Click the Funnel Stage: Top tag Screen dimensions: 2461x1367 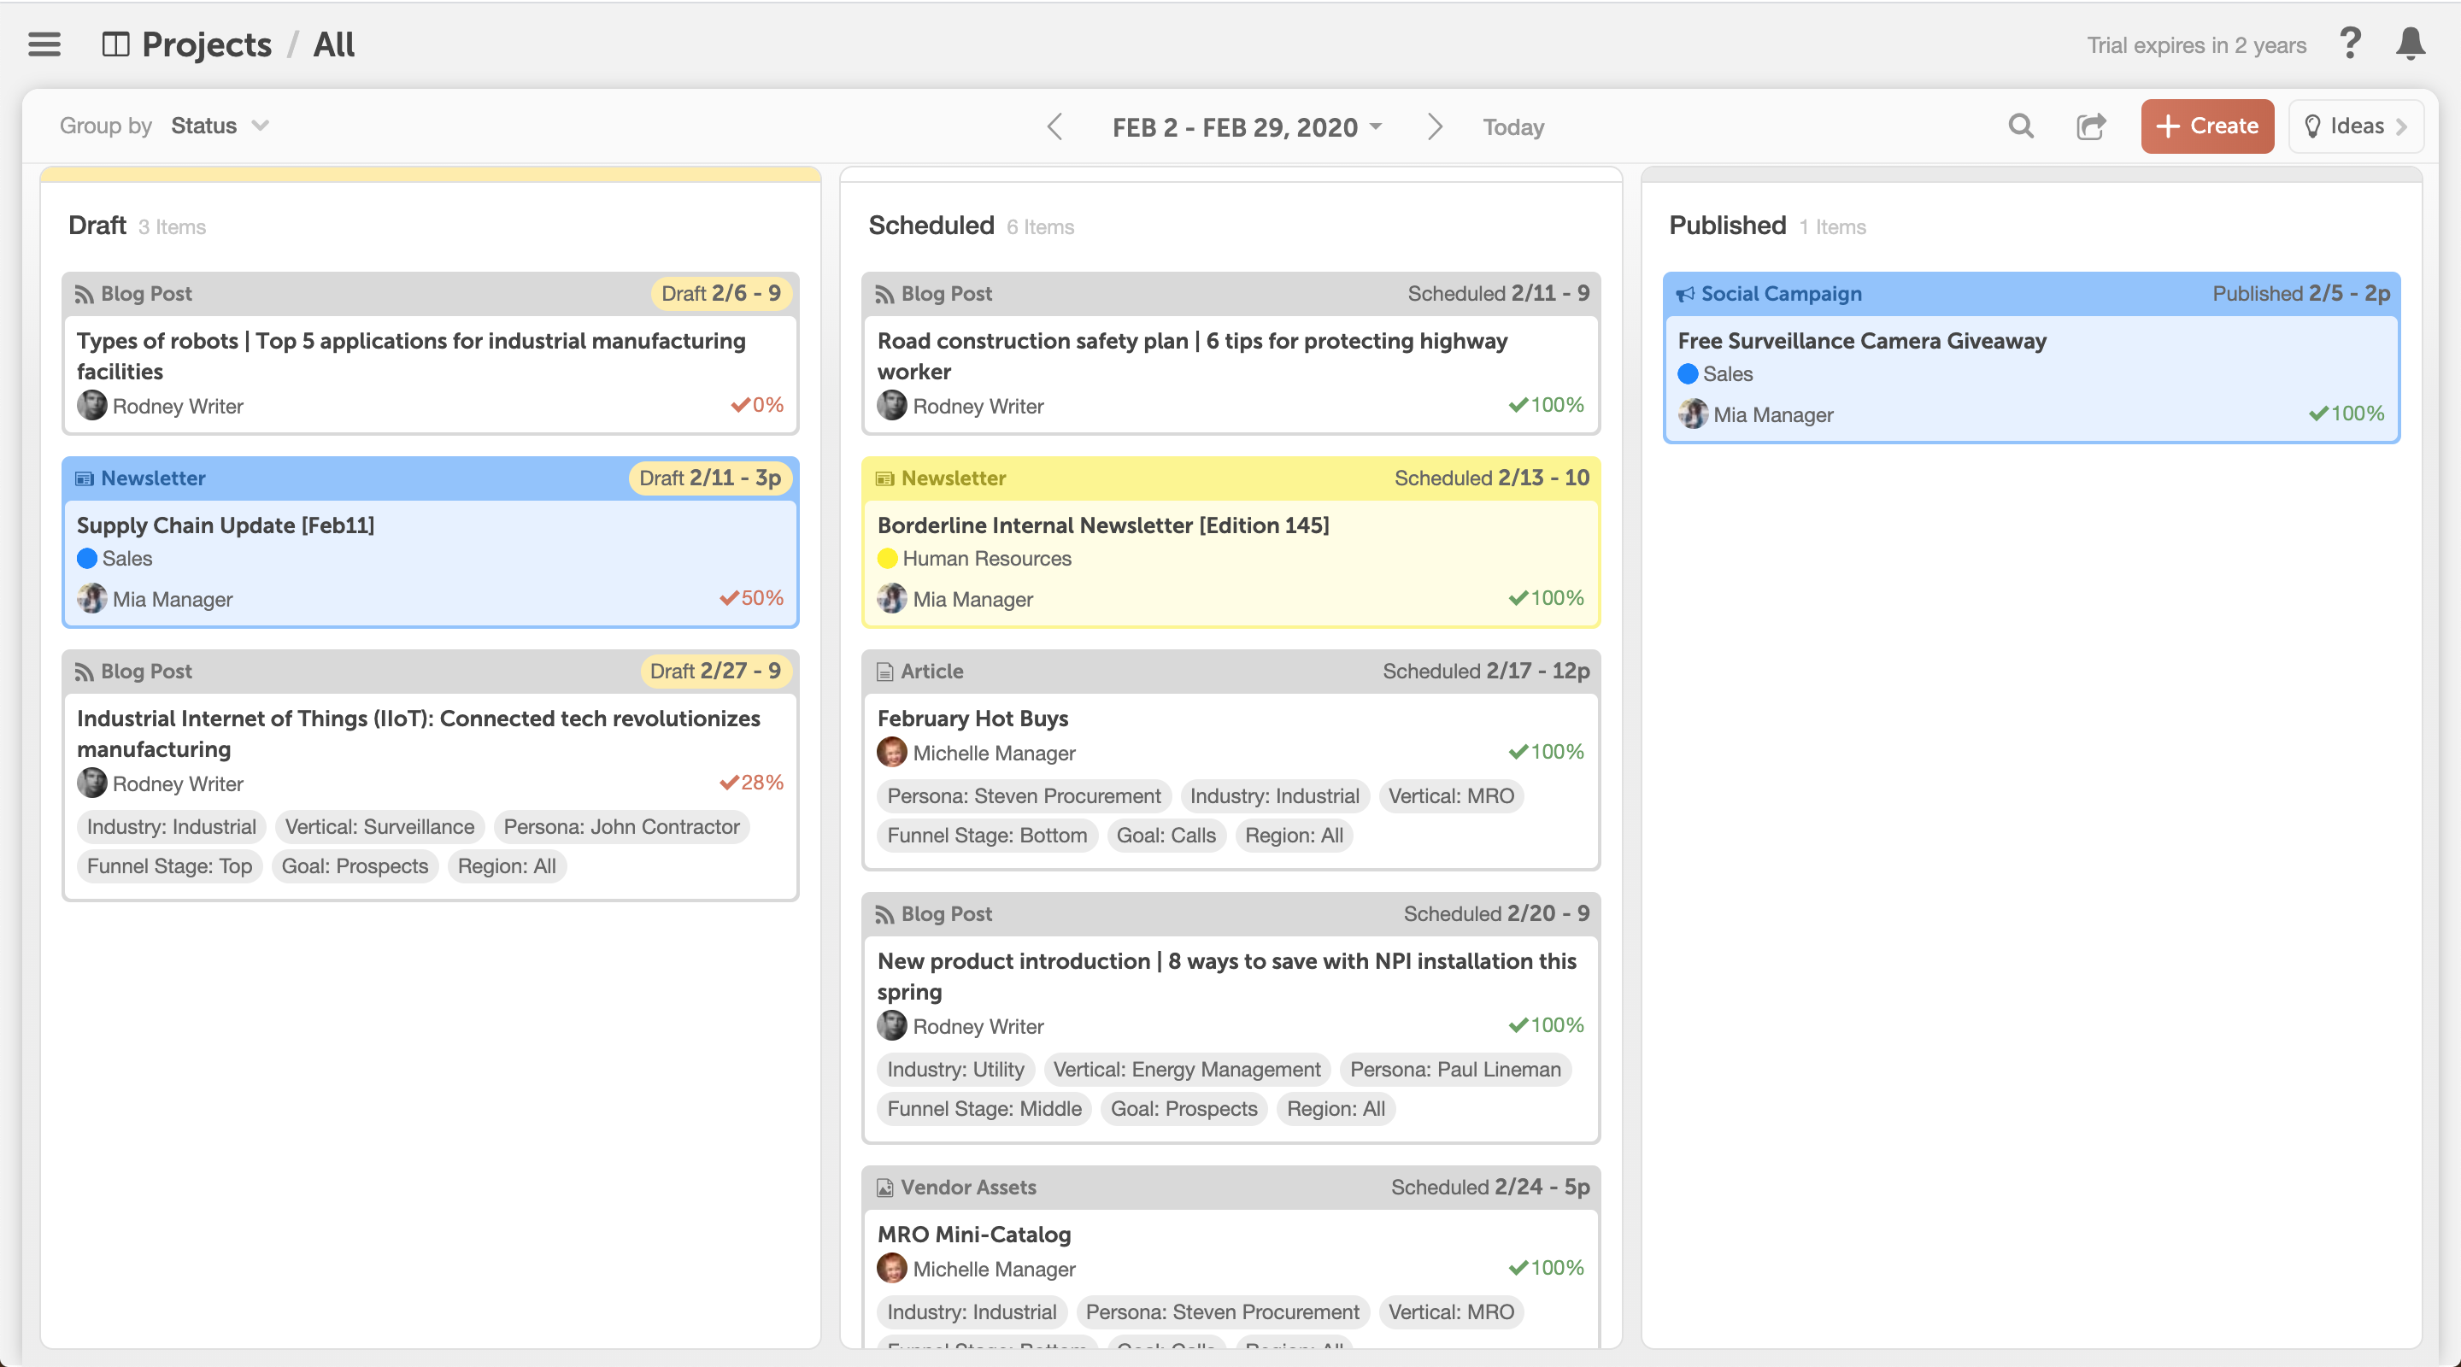click(169, 866)
